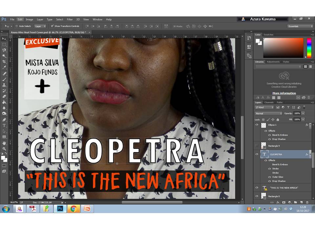This screenshot has height=236, width=315.
Task: Click the foreground color swatch in toolbar
Action: point(3,158)
